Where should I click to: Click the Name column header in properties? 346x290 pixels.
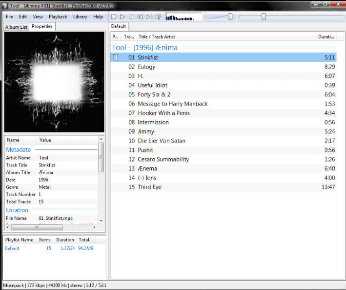[21, 140]
